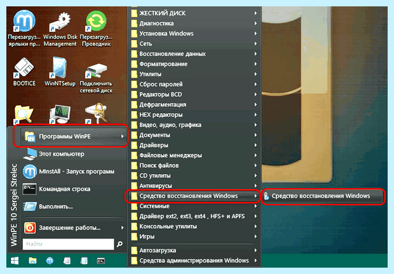
Task: Click the Найти search field
Action: (x=69, y=244)
